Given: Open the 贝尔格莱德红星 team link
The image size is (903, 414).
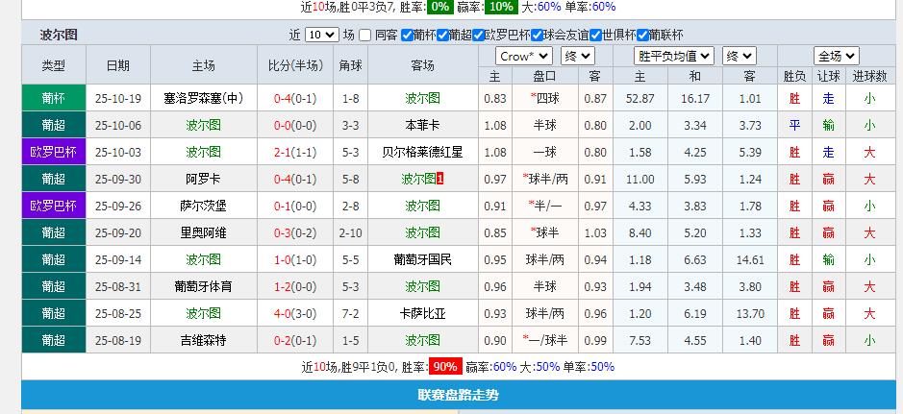Looking at the screenshot, I should tap(422, 152).
